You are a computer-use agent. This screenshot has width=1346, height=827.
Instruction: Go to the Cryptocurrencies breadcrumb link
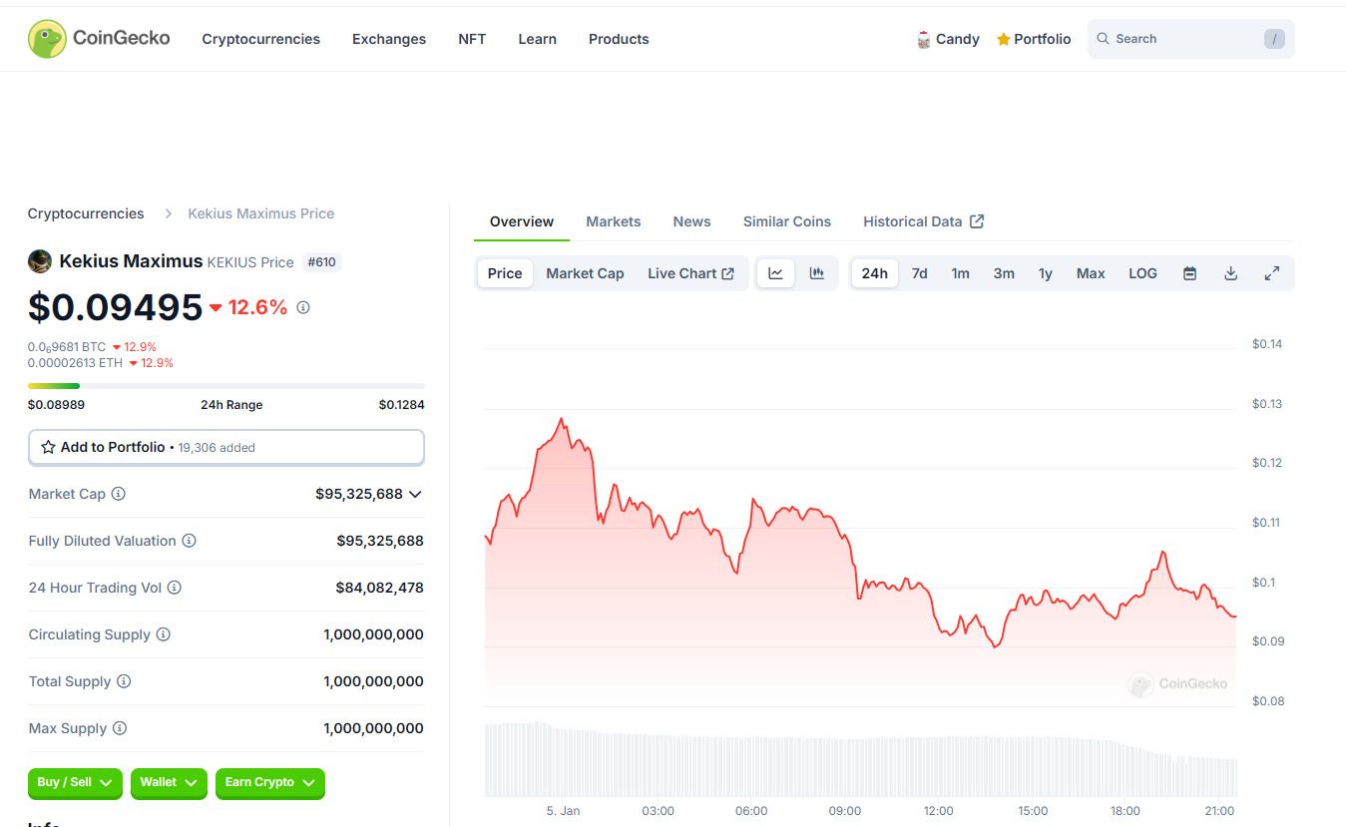[86, 213]
